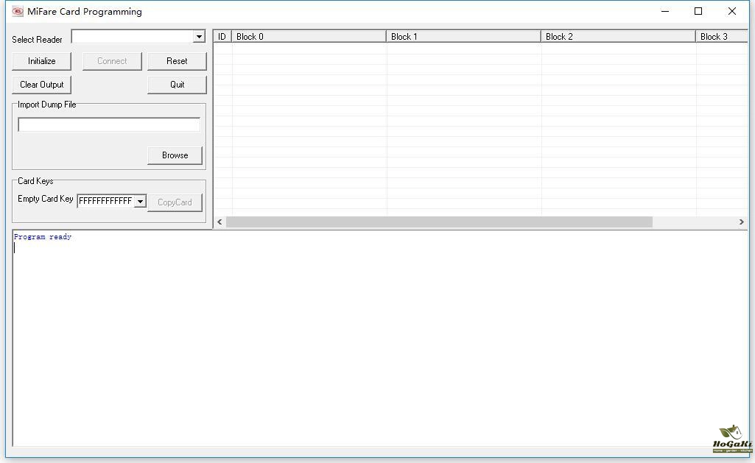
Task: Click the Import Dump File path field
Action: 109,125
